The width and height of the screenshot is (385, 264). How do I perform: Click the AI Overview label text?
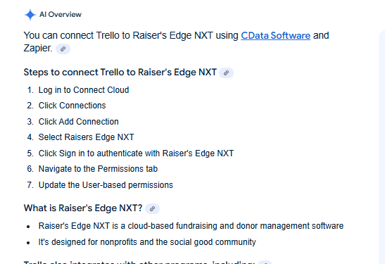click(x=61, y=15)
